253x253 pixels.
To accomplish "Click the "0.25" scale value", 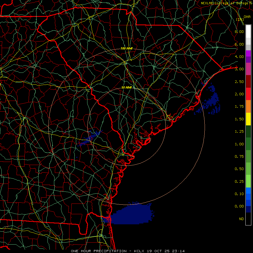I will pos(239,182).
